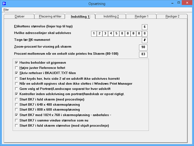The width and height of the screenshot is (194, 146).
Task: Check Gem valg af Portræt/Landscape separat
Action: click(x=16, y=89)
